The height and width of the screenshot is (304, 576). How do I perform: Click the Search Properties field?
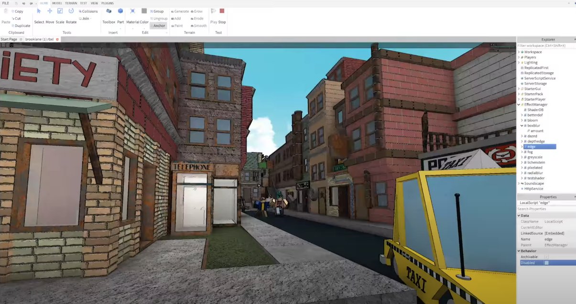click(x=546, y=209)
